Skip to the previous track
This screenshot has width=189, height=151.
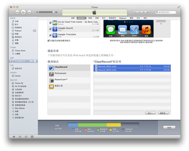17,12
